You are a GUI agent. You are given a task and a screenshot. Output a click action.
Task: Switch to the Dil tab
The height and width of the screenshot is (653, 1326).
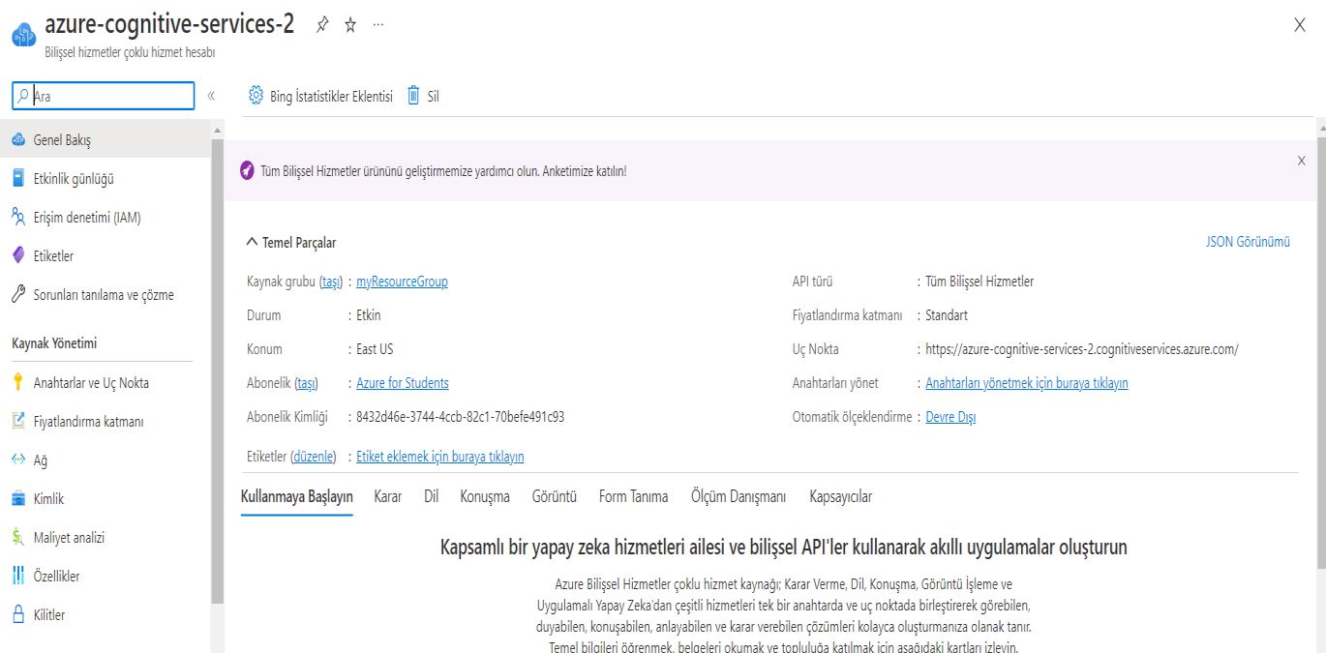tap(431, 496)
